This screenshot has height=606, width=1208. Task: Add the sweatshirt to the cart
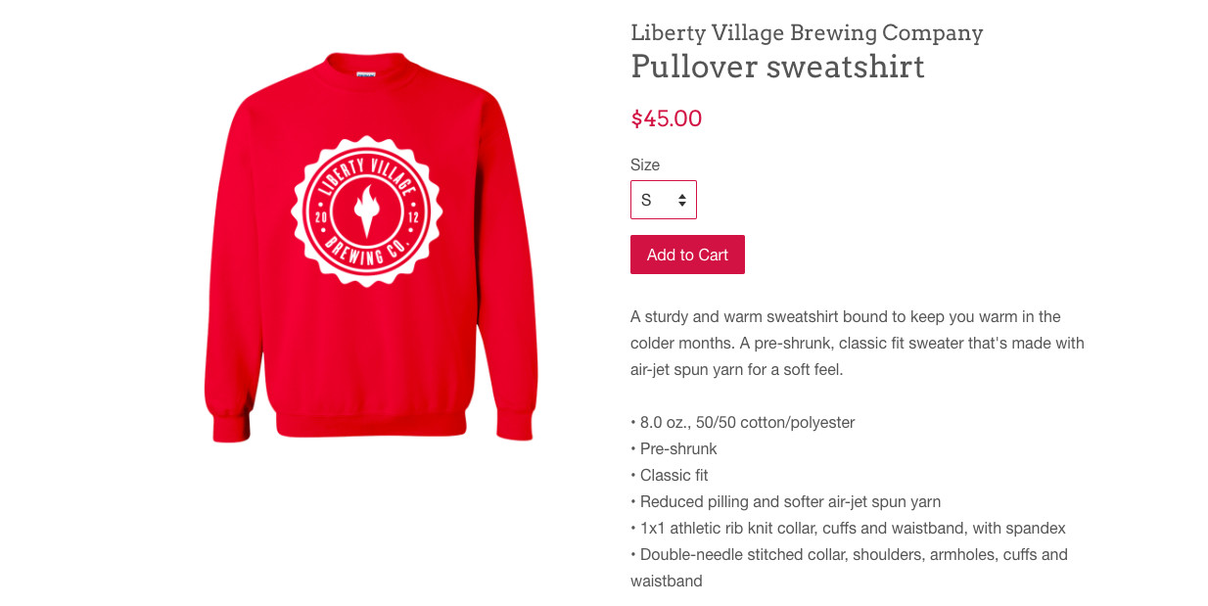(687, 255)
